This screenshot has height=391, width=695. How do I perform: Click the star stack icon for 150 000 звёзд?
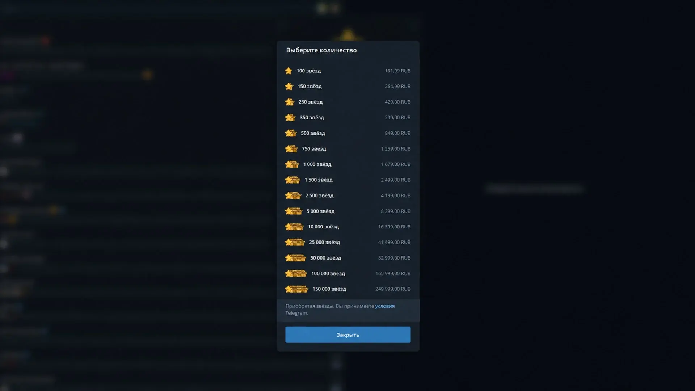[x=296, y=289]
